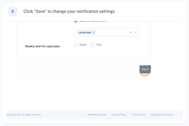Click the Save button
This screenshot has width=189, height=126.
(145, 69)
